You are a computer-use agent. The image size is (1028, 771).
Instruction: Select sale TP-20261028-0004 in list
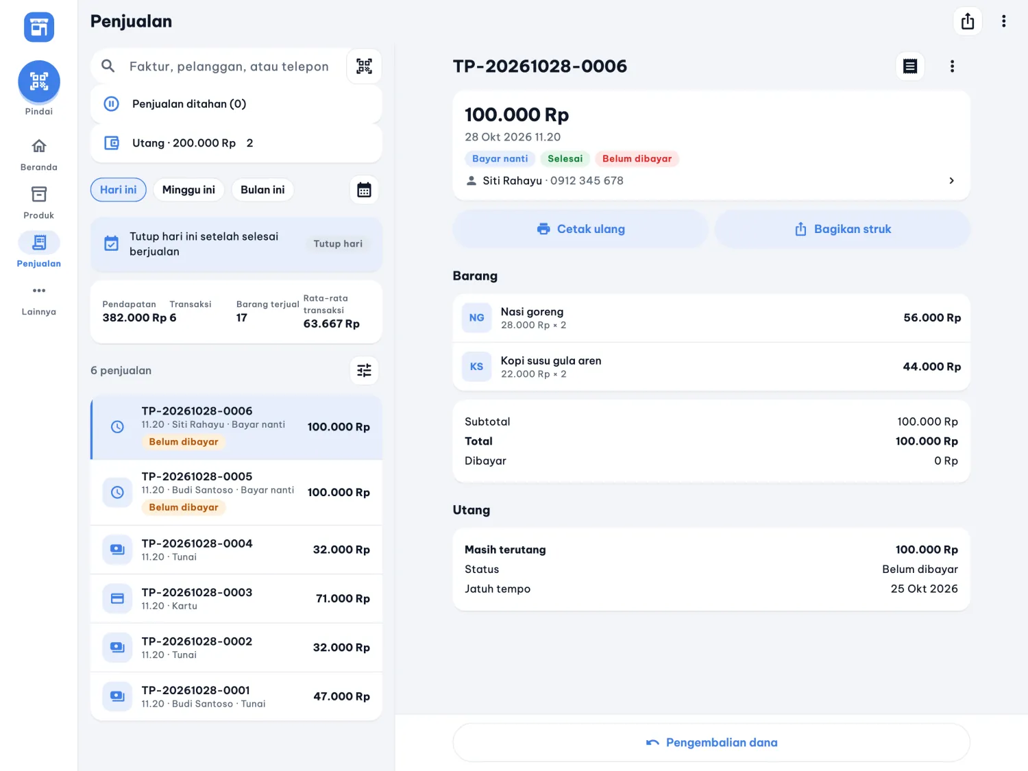[x=236, y=550]
